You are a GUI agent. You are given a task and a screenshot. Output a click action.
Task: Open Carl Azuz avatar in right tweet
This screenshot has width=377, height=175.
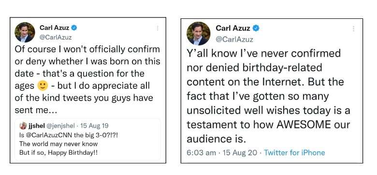tap(199, 33)
